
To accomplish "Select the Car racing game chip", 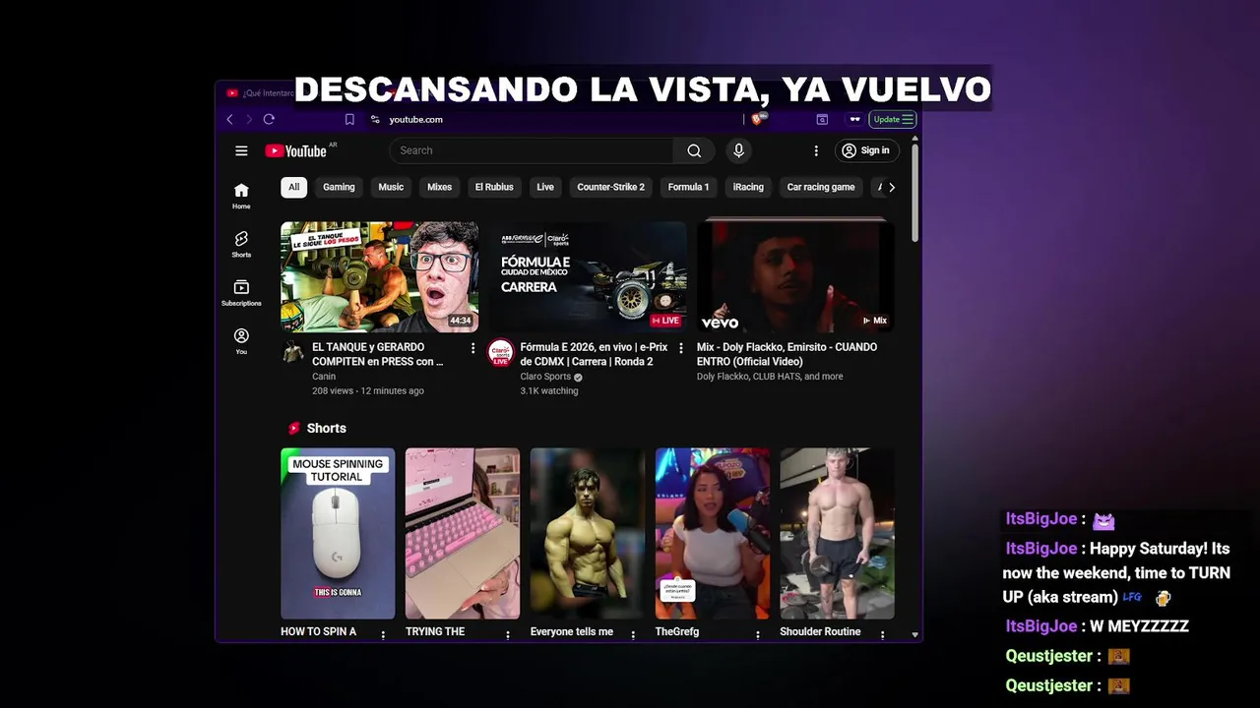I will tap(821, 187).
